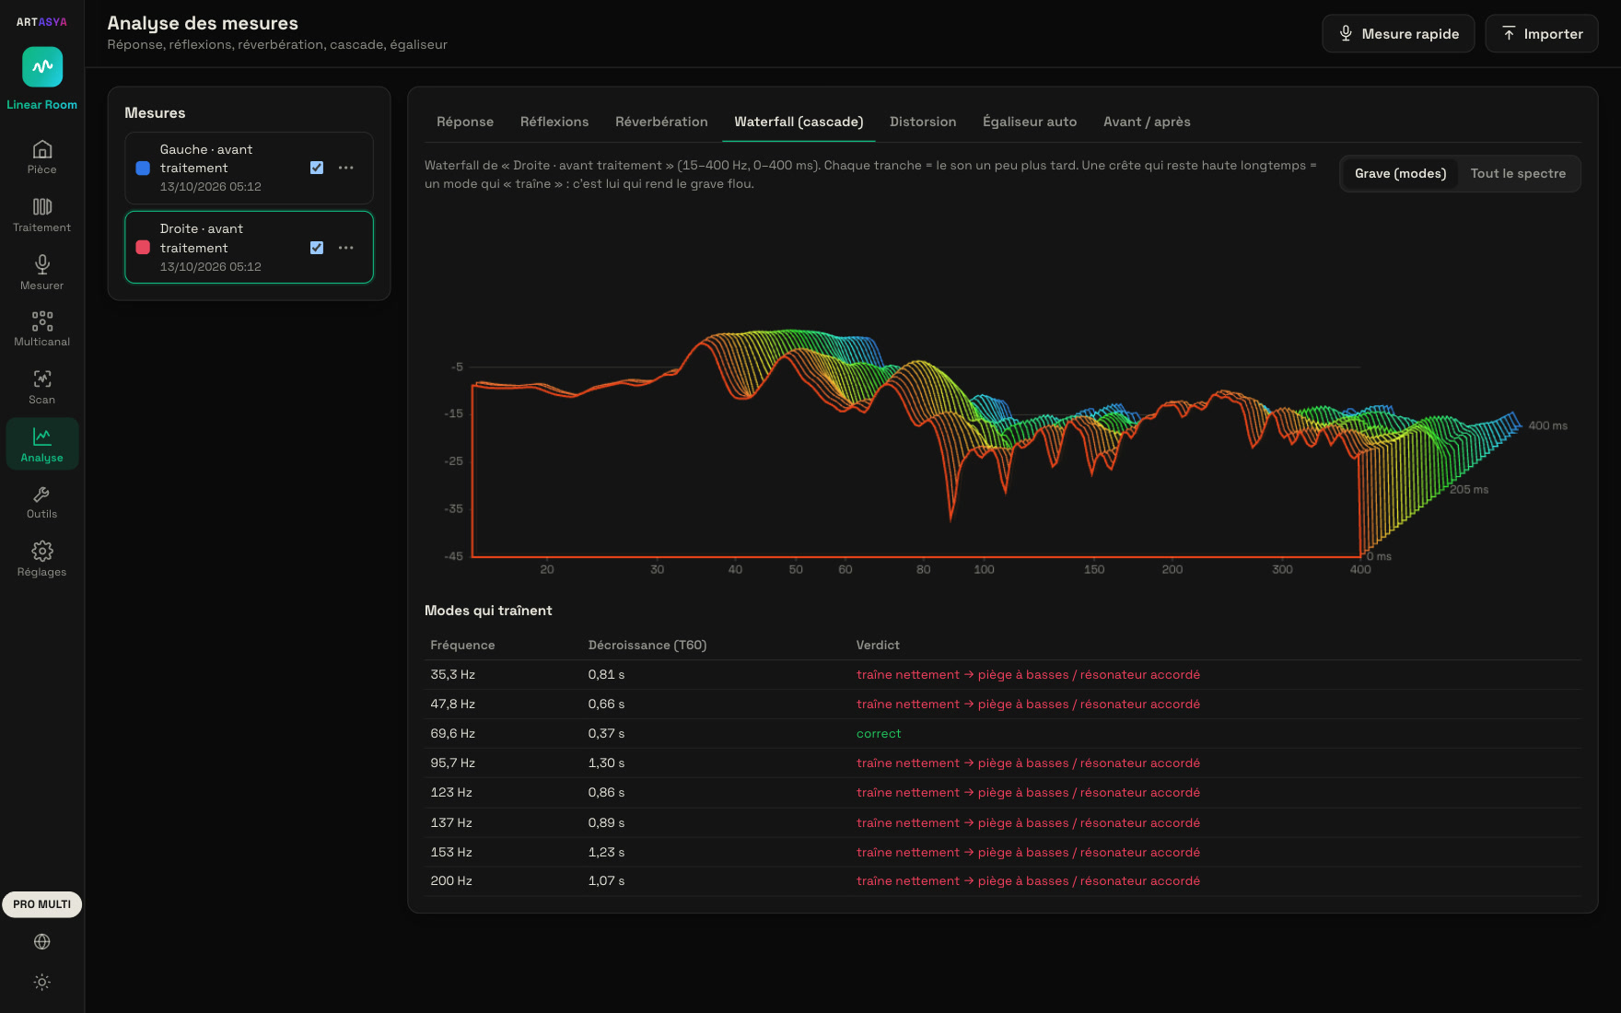Start a Mesure rapide

point(1398,34)
